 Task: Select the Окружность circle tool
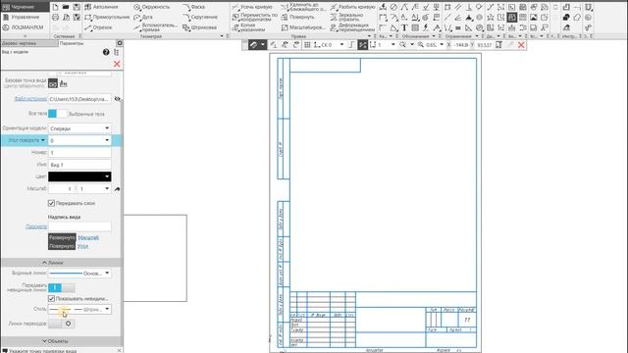[151, 7]
